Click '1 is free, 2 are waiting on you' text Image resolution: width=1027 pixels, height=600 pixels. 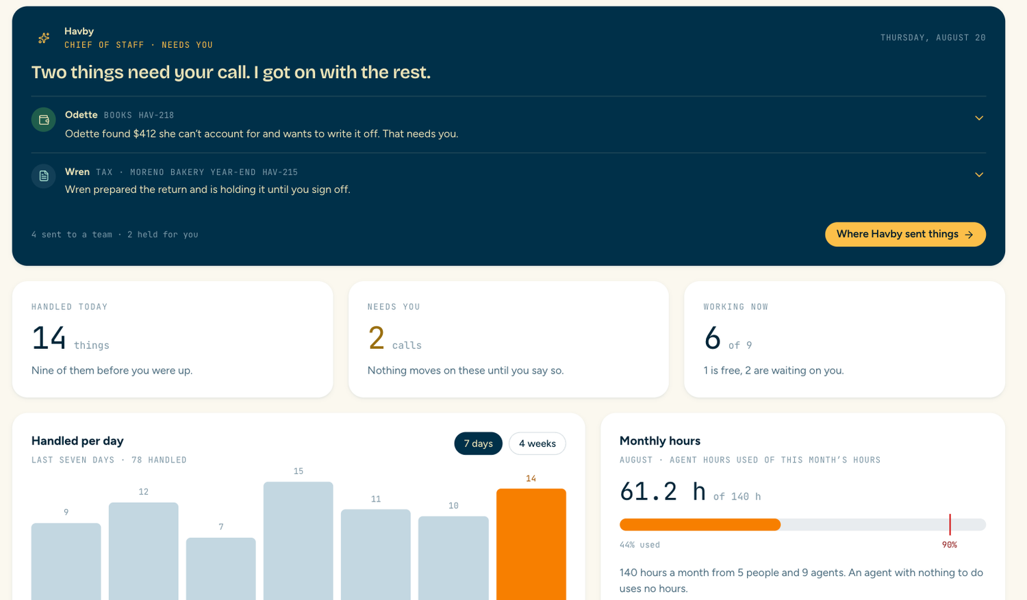(x=774, y=370)
